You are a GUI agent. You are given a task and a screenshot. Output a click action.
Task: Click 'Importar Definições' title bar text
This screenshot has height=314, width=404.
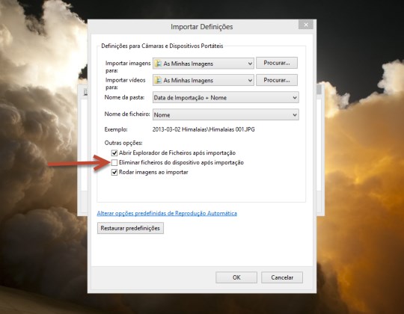[x=202, y=27]
